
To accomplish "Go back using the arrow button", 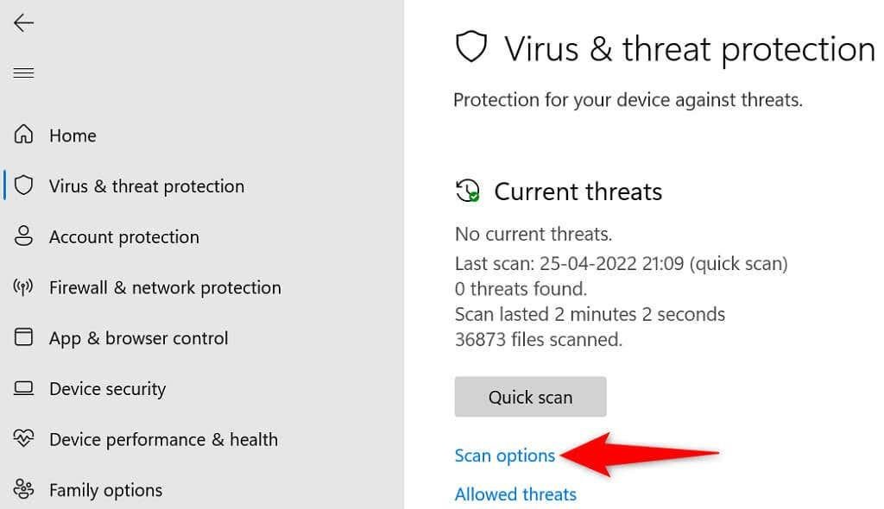I will coord(23,22).
